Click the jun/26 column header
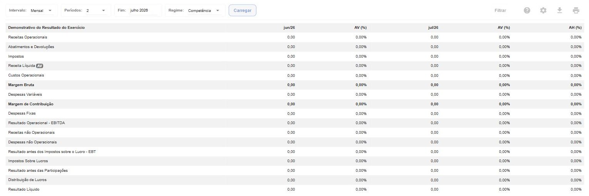The width and height of the screenshot is (589, 196). (x=289, y=28)
